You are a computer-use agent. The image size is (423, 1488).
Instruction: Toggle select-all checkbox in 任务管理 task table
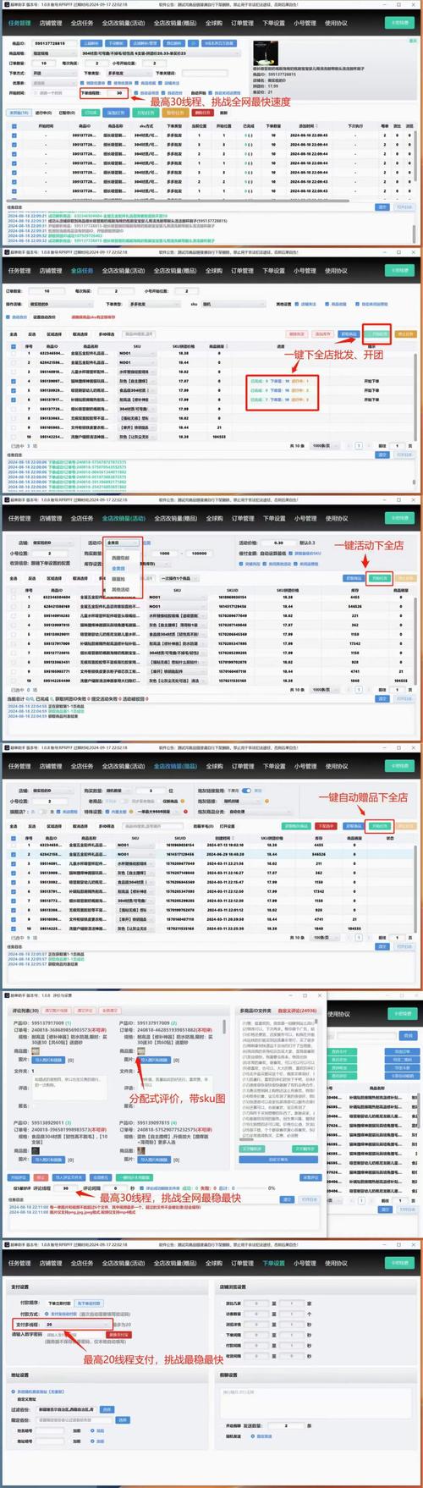15,125
